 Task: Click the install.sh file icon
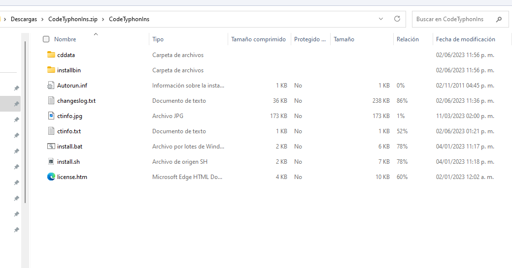pos(51,162)
